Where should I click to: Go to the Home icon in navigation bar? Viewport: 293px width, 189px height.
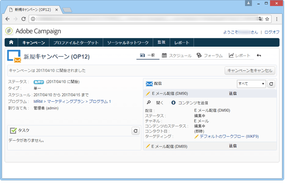click(x=11, y=42)
